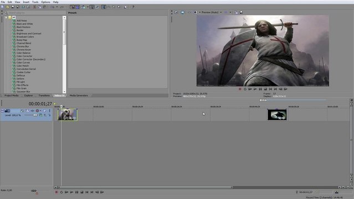Click the track Level slider handle

click(35, 115)
